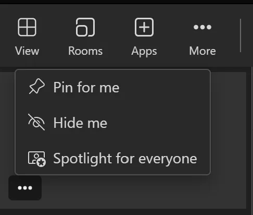The width and height of the screenshot is (253, 215).
Task: Choose Hide me in the context menu
Action: coord(113,123)
